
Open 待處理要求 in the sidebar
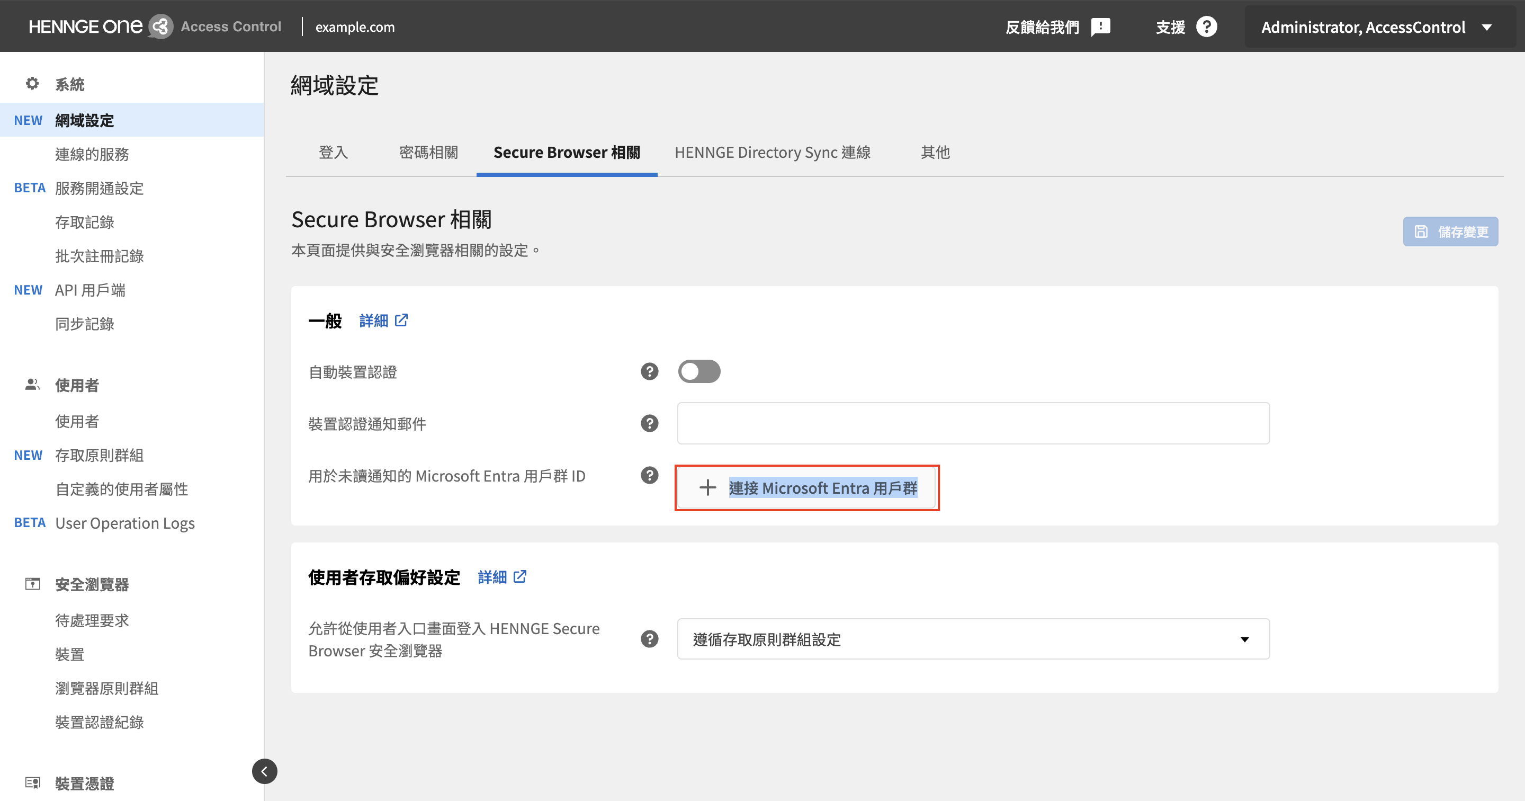pyautogui.click(x=92, y=620)
